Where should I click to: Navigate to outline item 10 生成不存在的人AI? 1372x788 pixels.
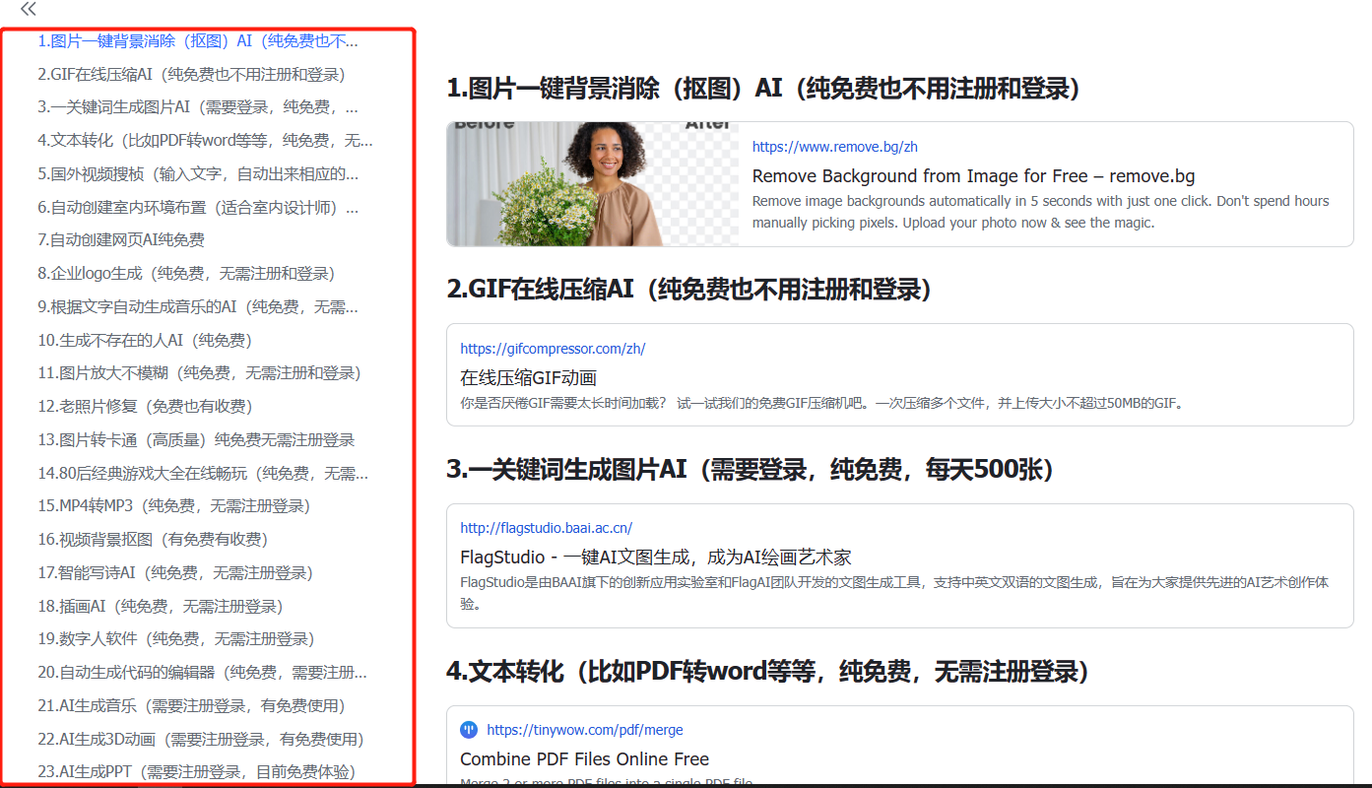point(145,340)
